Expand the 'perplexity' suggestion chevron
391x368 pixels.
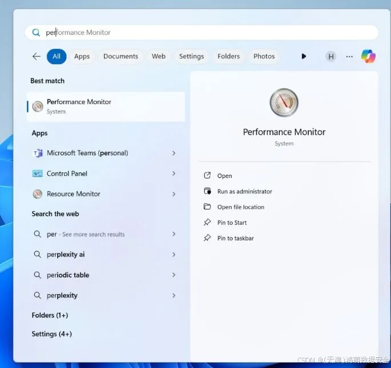[x=174, y=295]
